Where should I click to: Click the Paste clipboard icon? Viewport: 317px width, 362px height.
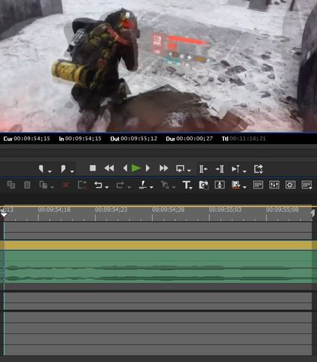click(x=27, y=185)
